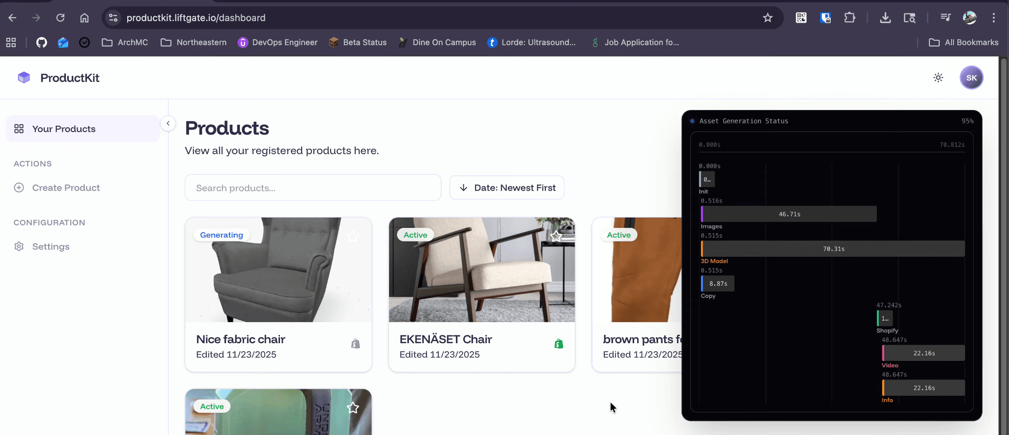Click the browser forward arrow
This screenshot has width=1009, height=435.
click(x=36, y=18)
